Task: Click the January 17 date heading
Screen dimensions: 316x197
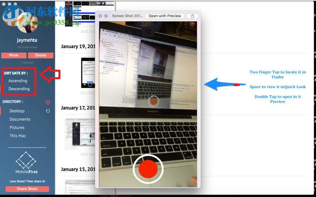Action: point(78,108)
